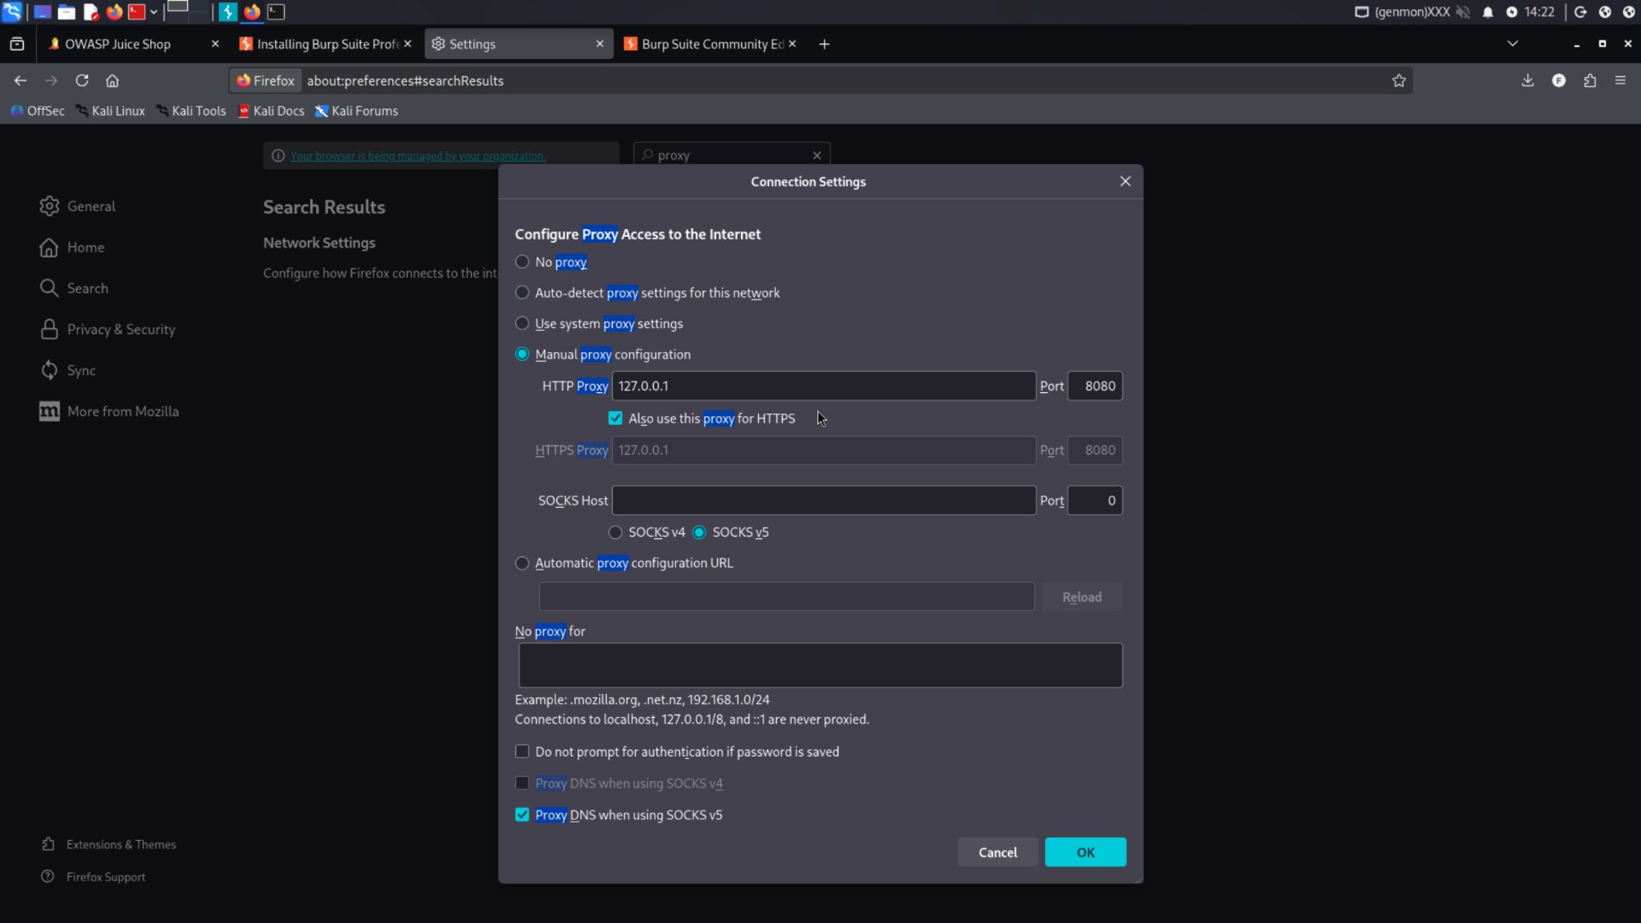Launch the text editor from the panel

91,11
